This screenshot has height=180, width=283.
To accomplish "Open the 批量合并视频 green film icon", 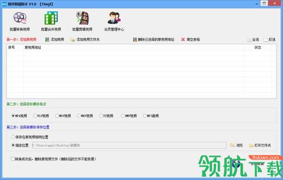I will (51, 18).
